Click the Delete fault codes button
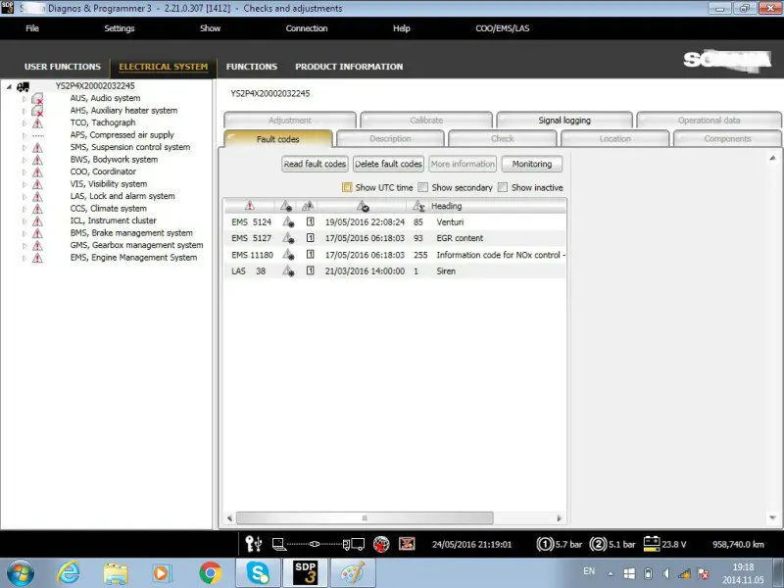This screenshot has height=588, width=784. pos(388,164)
